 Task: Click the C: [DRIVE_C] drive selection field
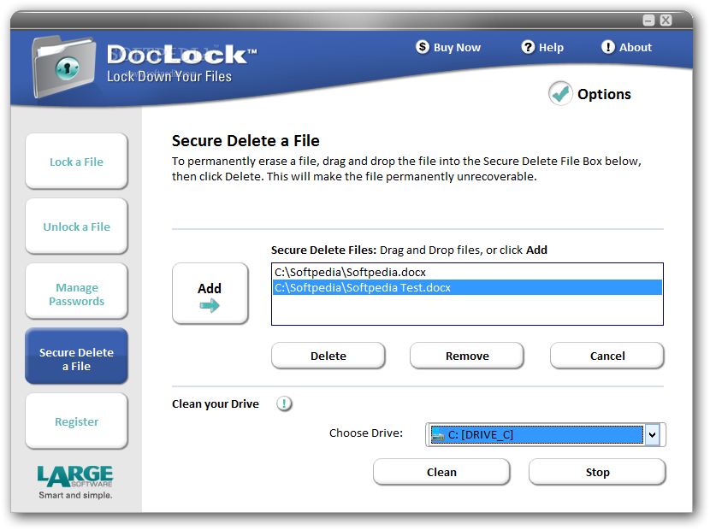[536, 435]
